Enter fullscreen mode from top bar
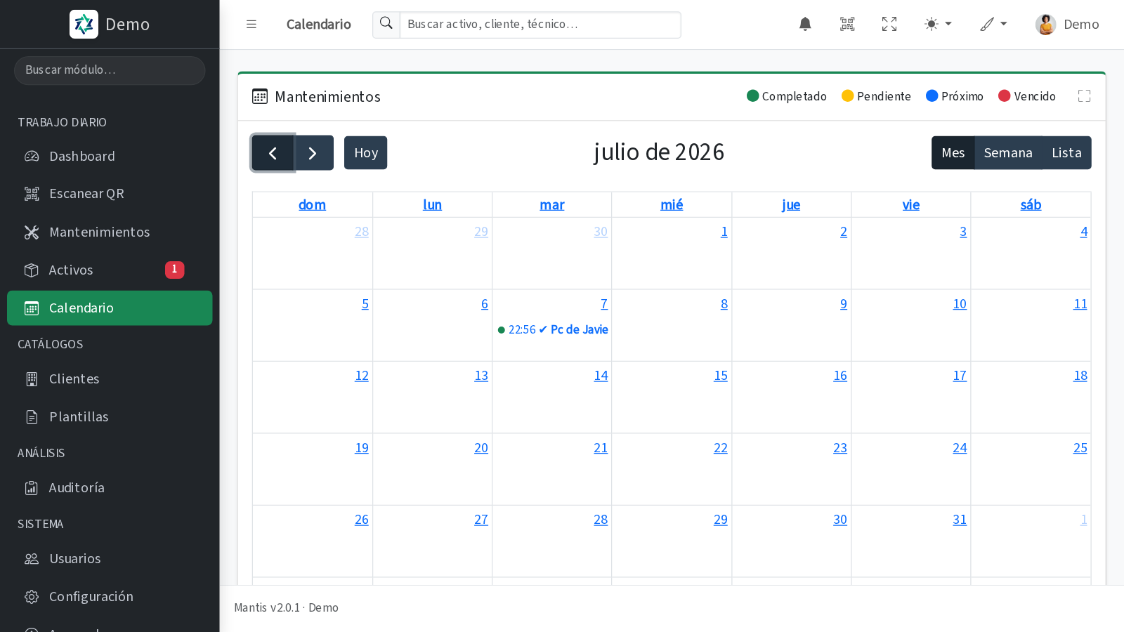 click(x=889, y=24)
